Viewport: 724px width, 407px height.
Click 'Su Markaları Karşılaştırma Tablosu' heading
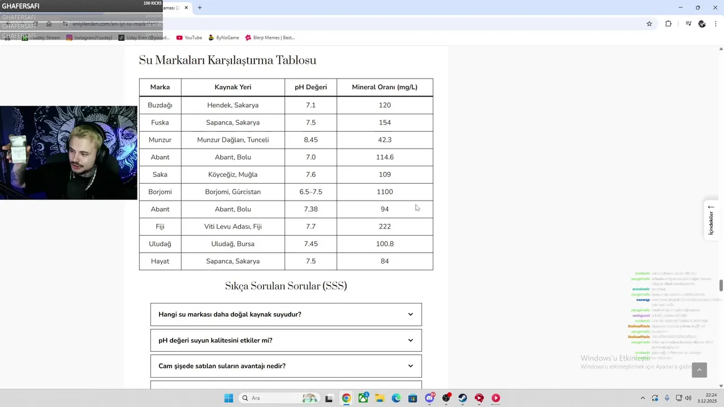point(227,60)
